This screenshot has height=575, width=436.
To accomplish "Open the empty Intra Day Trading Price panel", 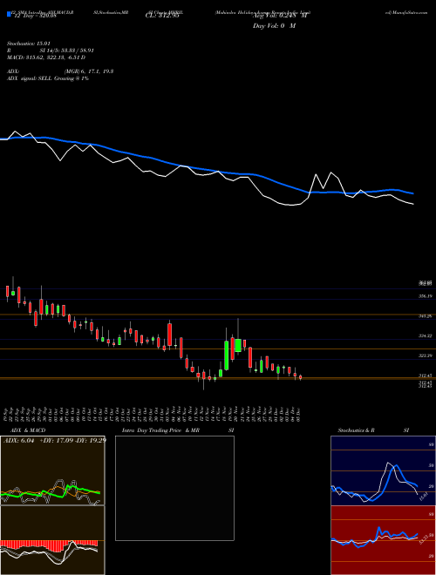I will click(174, 488).
